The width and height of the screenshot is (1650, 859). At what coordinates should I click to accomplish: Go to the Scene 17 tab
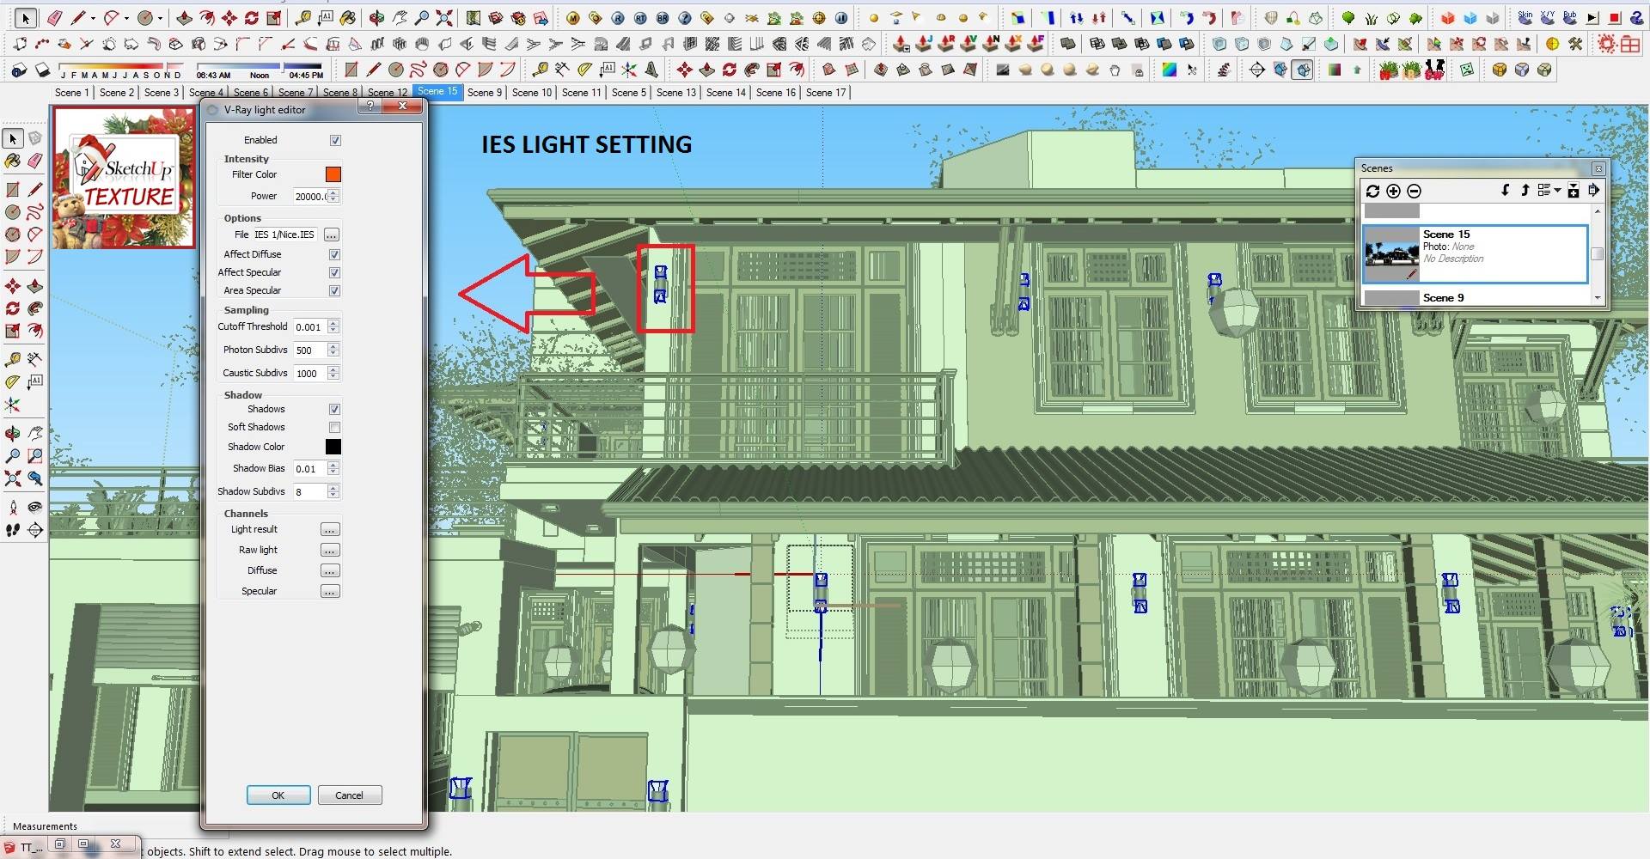(826, 92)
